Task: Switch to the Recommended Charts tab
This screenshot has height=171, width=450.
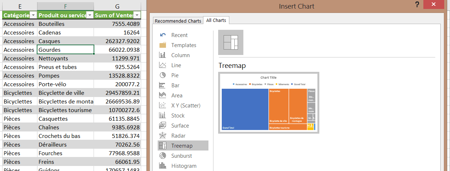Action: click(178, 21)
